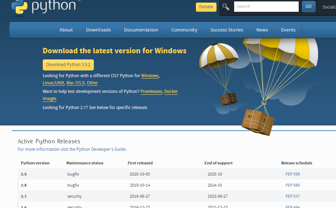Open the Community menu
The height and width of the screenshot is (208, 336).
pyautogui.click(x=184, y=30)
